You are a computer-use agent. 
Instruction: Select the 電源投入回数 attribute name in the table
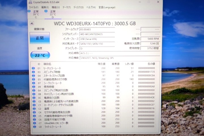(x=52, y=97)
